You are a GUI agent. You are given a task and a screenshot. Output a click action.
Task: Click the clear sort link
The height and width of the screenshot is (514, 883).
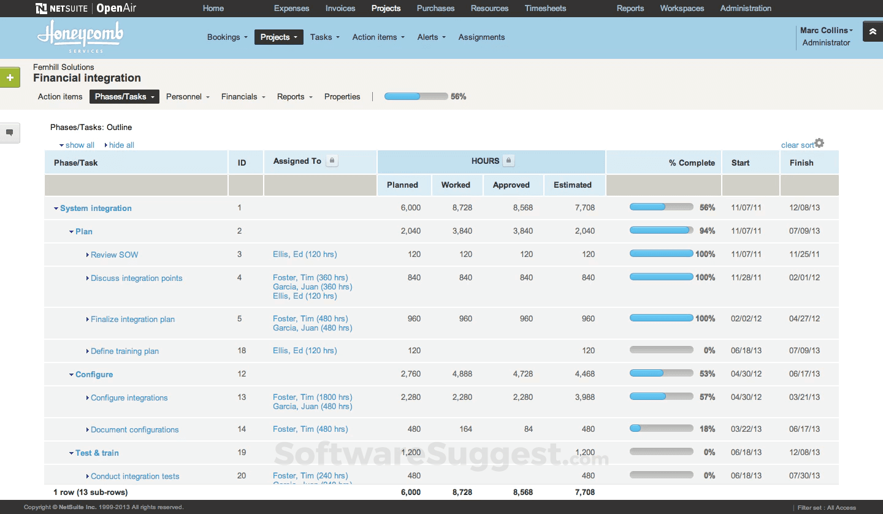796,145
